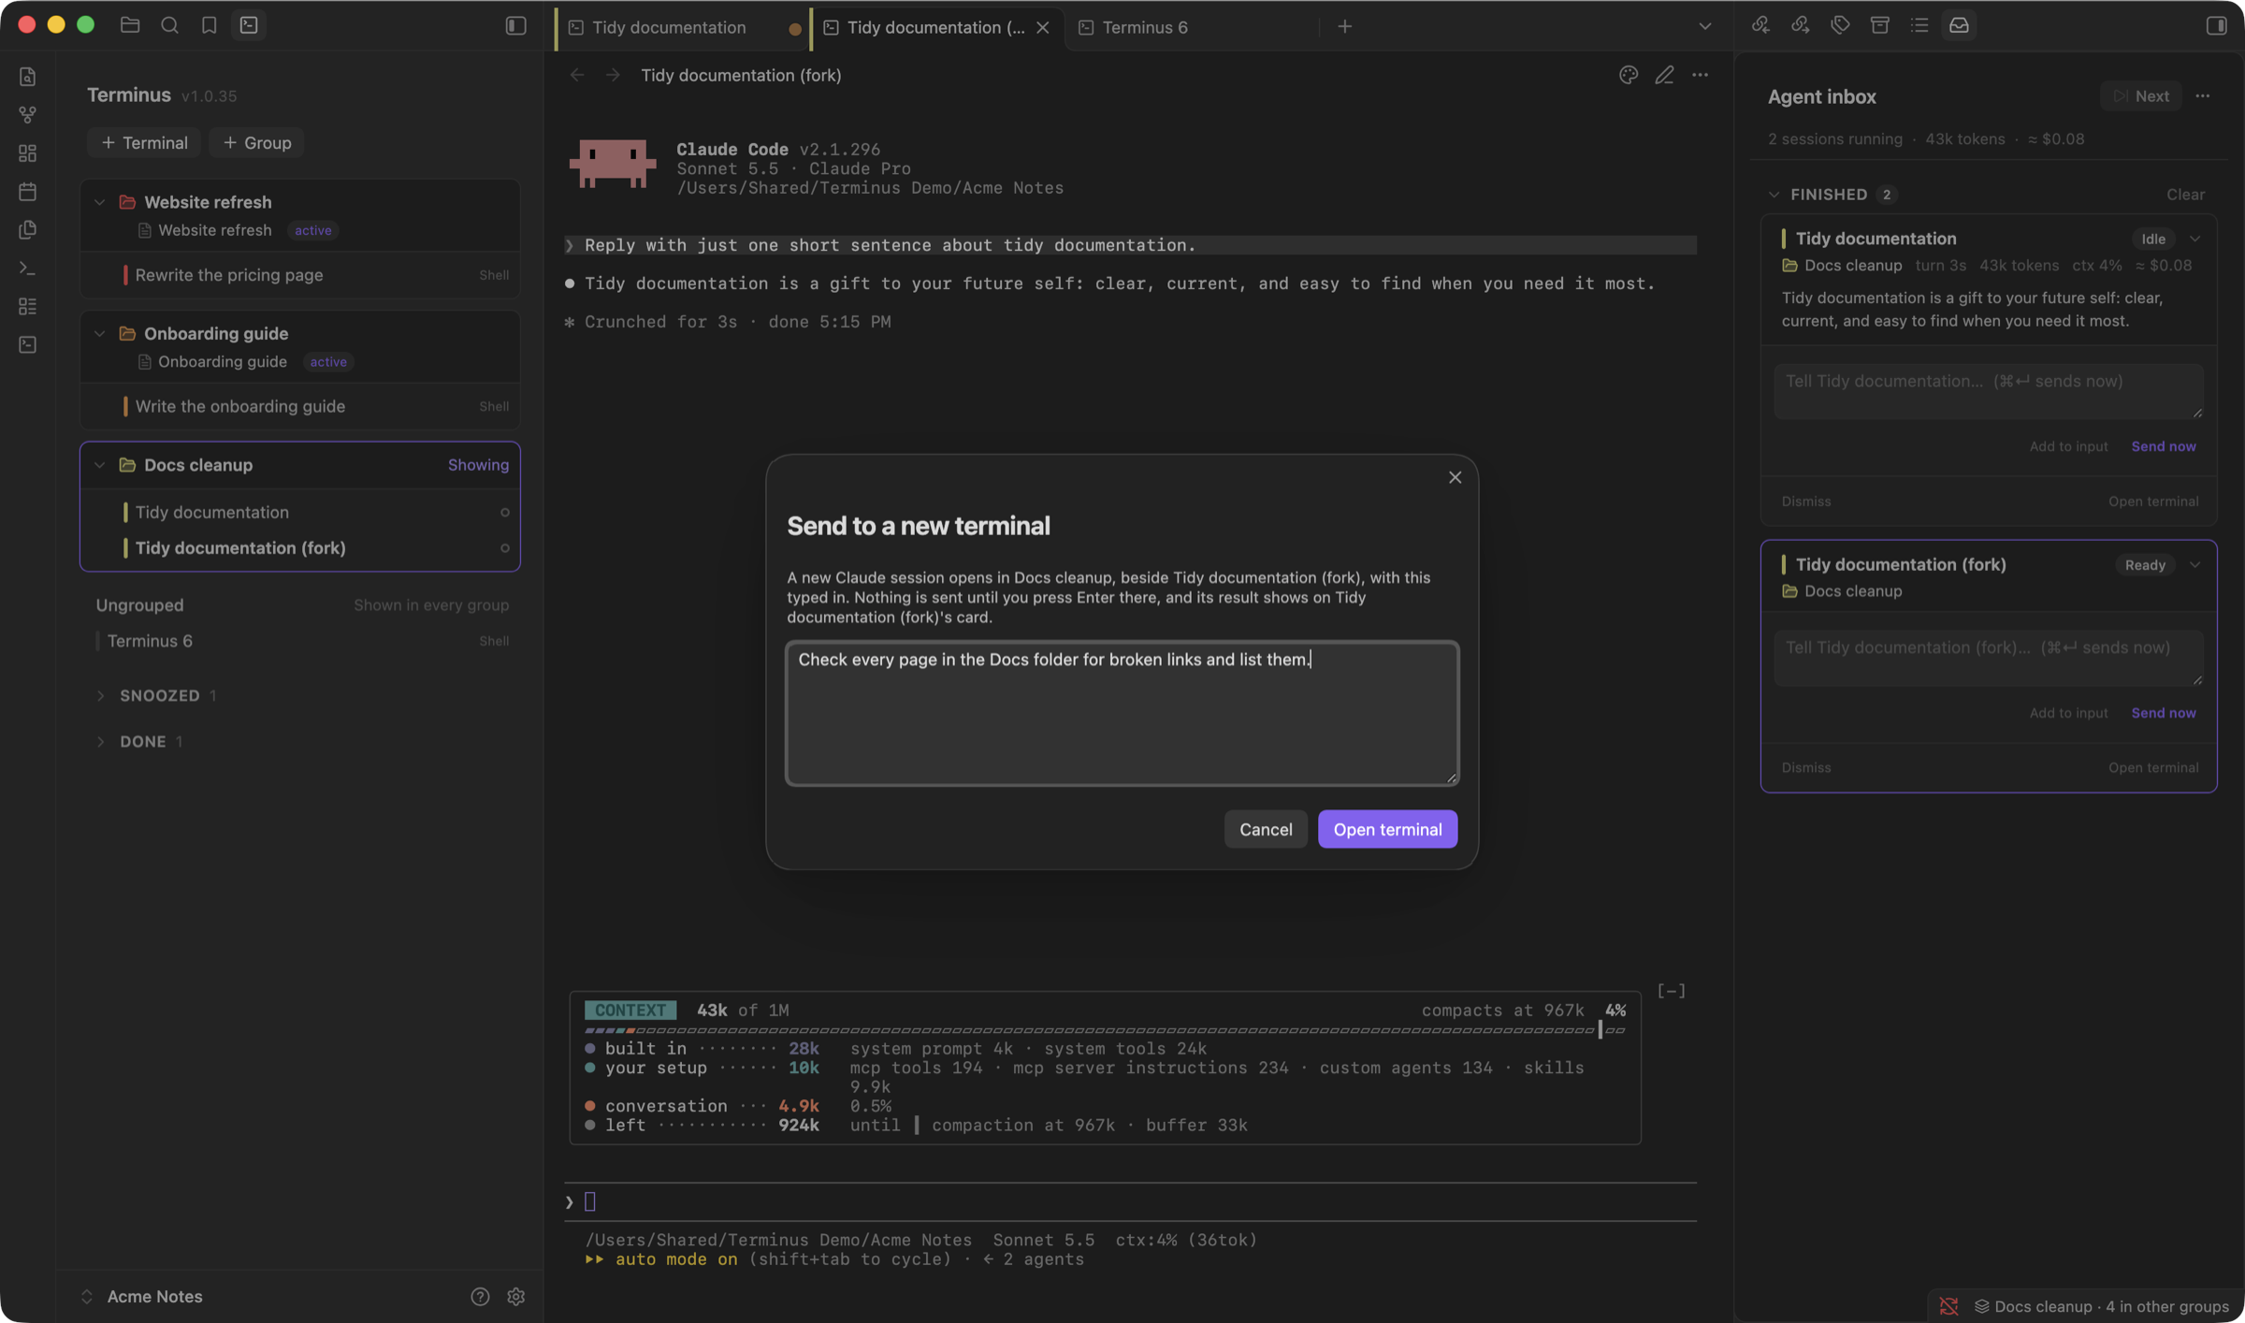This screenshot has width=2245, height=1323.
Task: Collapse the FINISHED section
Action: (1774, 195)
